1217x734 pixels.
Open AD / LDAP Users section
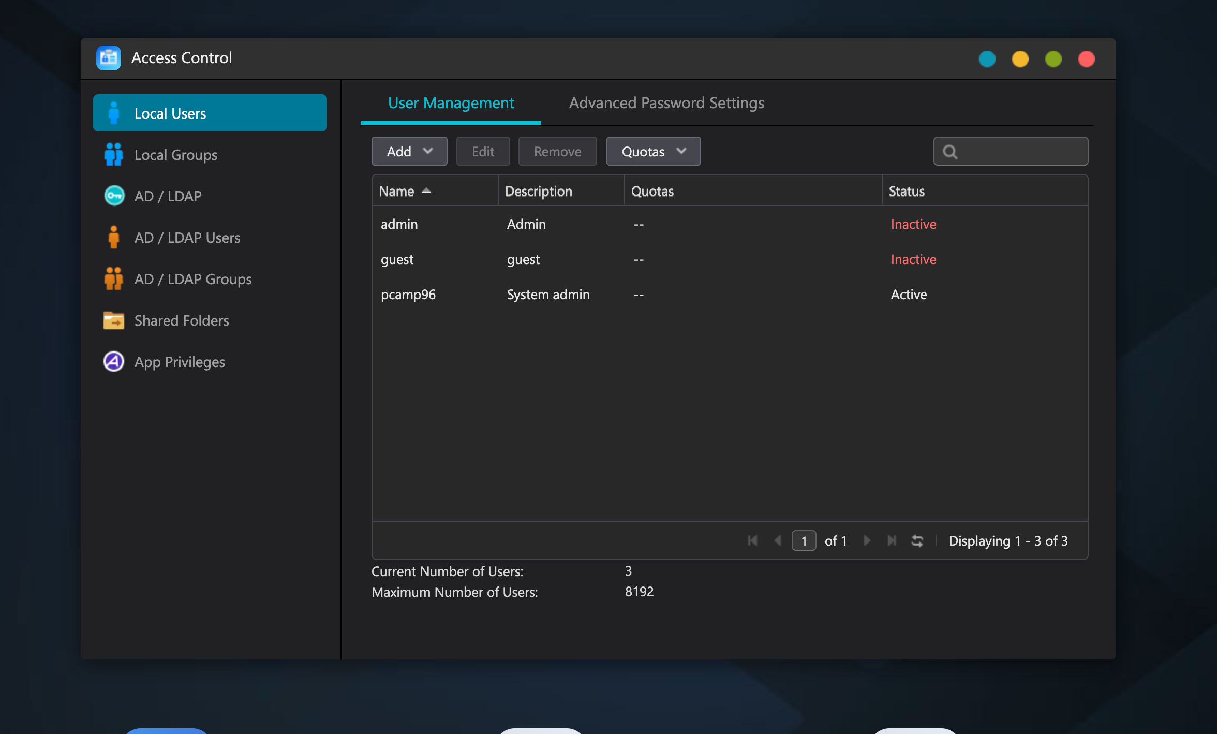point(210,237)
